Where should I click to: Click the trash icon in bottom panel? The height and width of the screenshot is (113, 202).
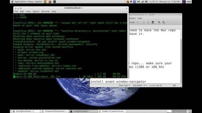190,111
